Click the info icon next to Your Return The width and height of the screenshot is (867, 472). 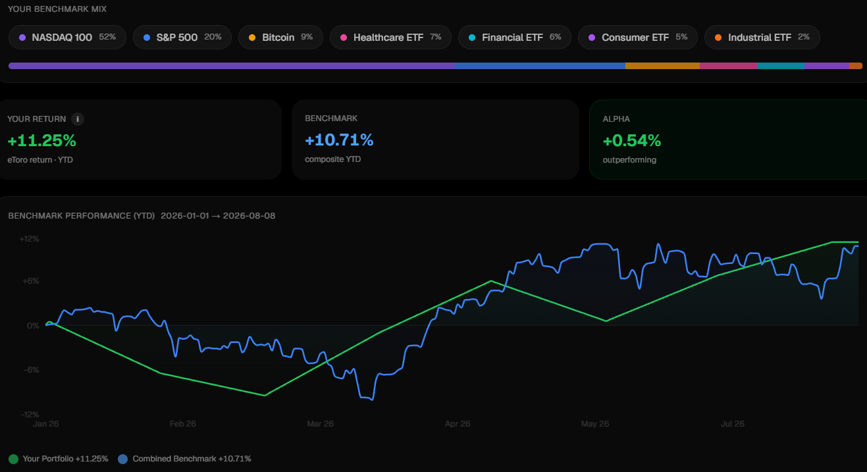coord(78,119)
